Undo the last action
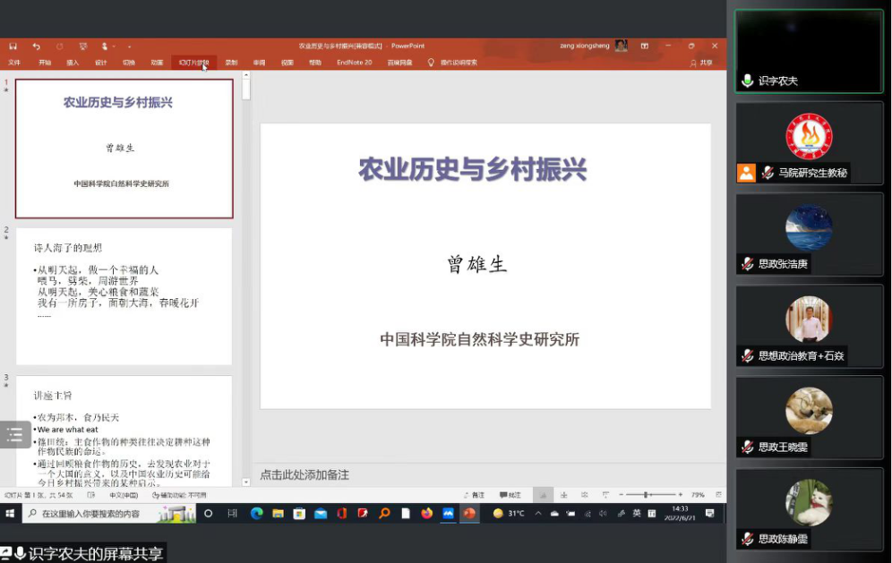 click(37, 46)
